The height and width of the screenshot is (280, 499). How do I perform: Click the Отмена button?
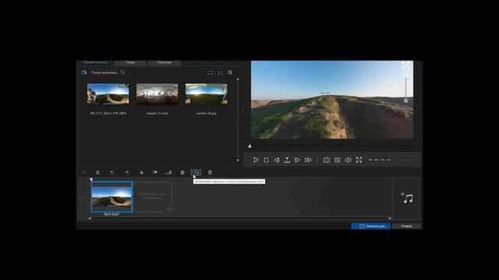point(406,226)
